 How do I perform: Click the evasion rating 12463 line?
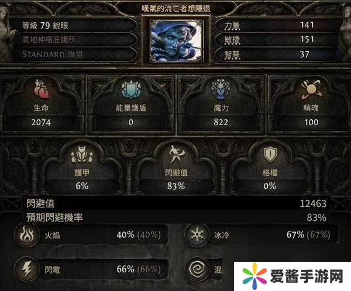pyautogui.click(x=176, y=203)
